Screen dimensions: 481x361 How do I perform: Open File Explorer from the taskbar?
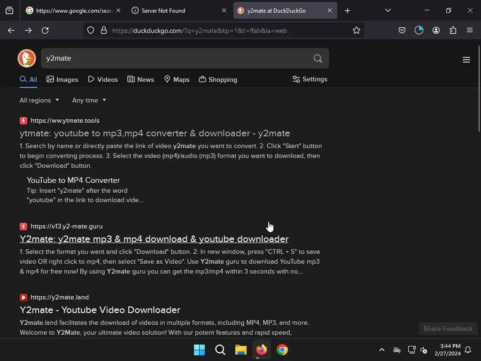pyautogui.click(x=241, y=350)
